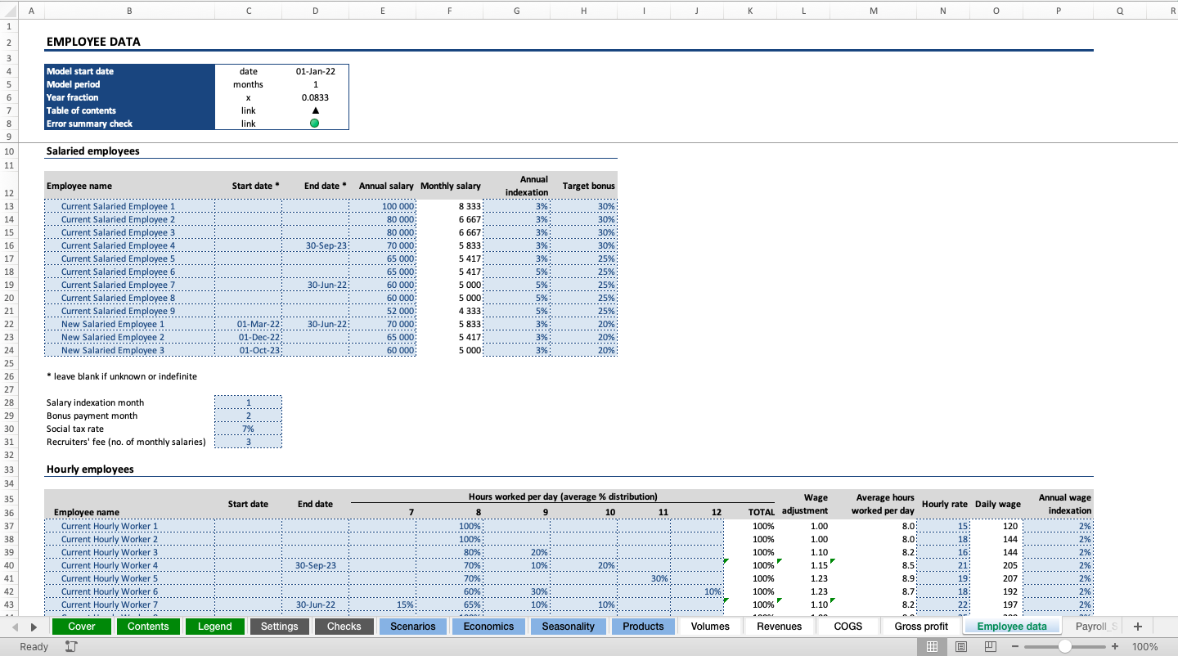
Task: Select Current Hourly Worker 4 end date 30-Sep-23
Action: (x=315, y=565)
